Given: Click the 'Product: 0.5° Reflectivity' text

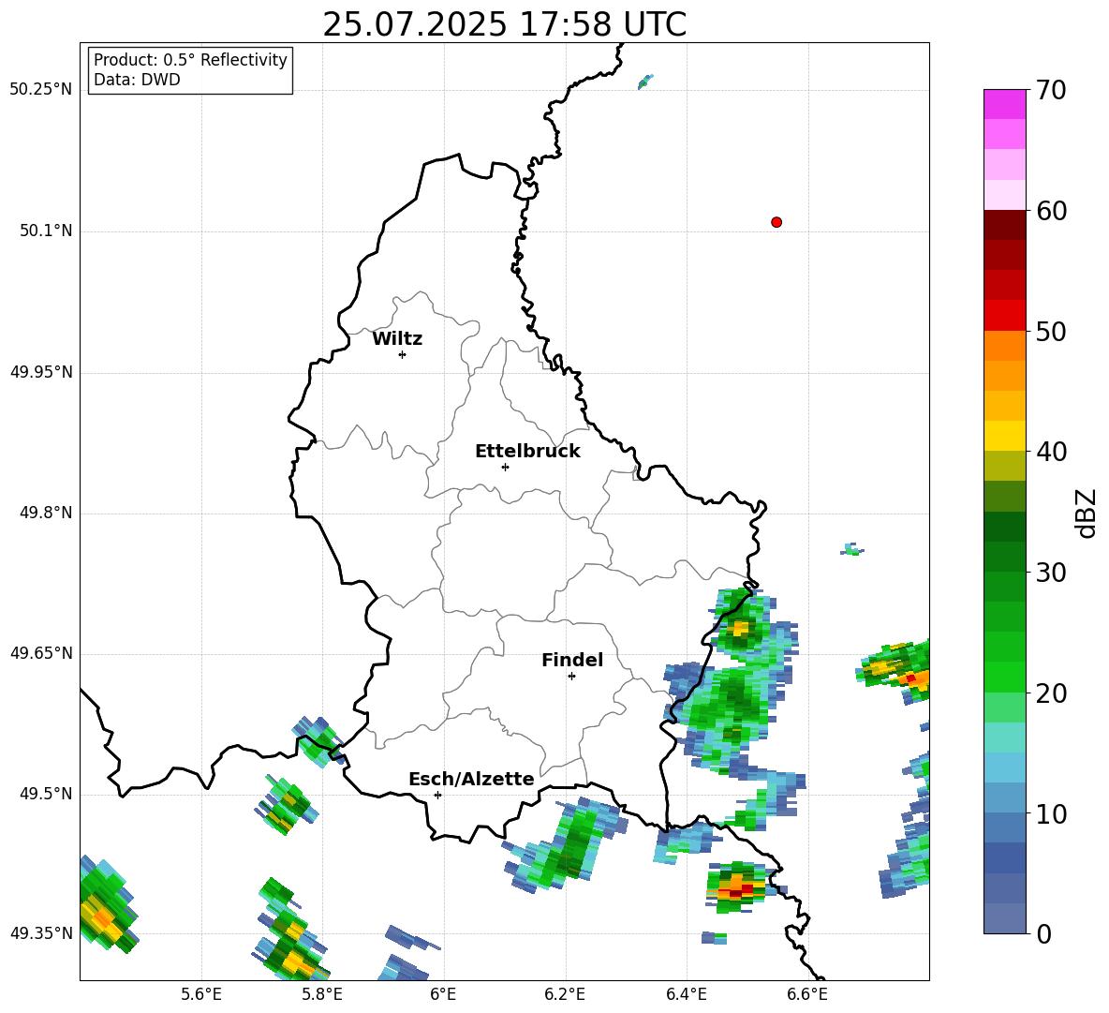Looking at the screenshot, I should tap(190, 60).
